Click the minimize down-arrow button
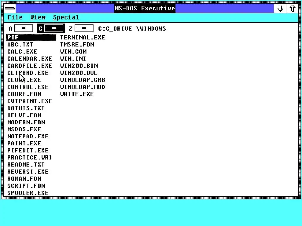Image resolution: width=302 pixels, height=226 pixels. [x=280, y=8]
